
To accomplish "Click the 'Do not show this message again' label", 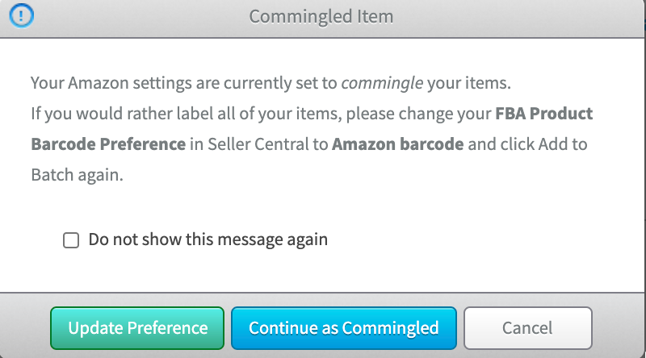I will coord(208,239).
